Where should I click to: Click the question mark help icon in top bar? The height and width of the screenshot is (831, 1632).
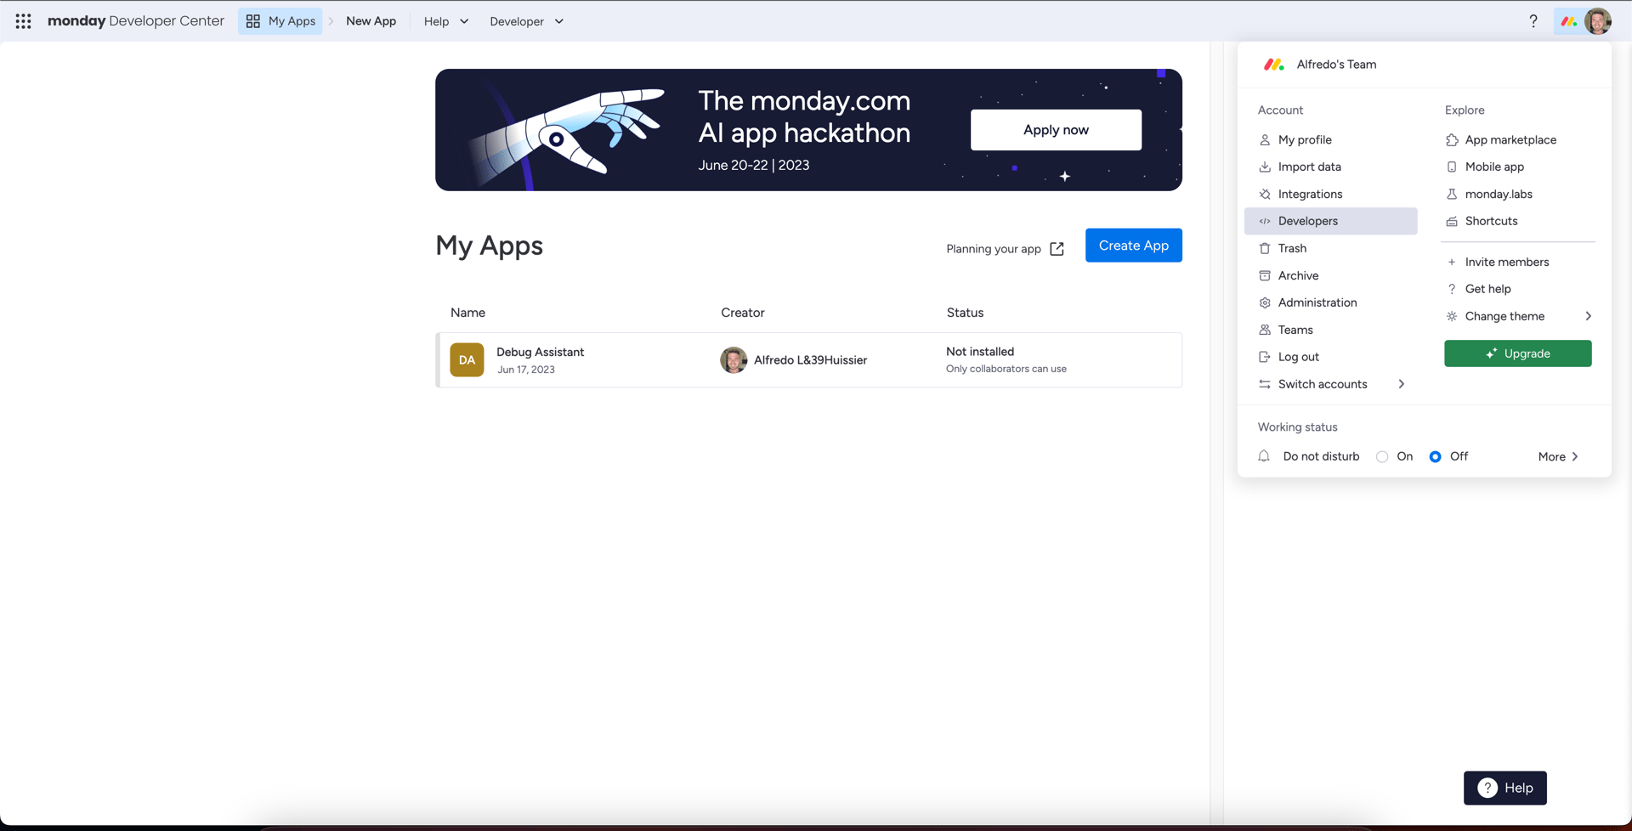pos(1533,21)
